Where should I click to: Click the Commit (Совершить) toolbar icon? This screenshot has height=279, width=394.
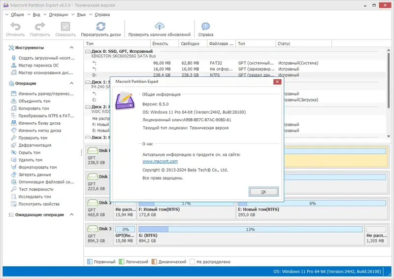[x=66, y=27]
